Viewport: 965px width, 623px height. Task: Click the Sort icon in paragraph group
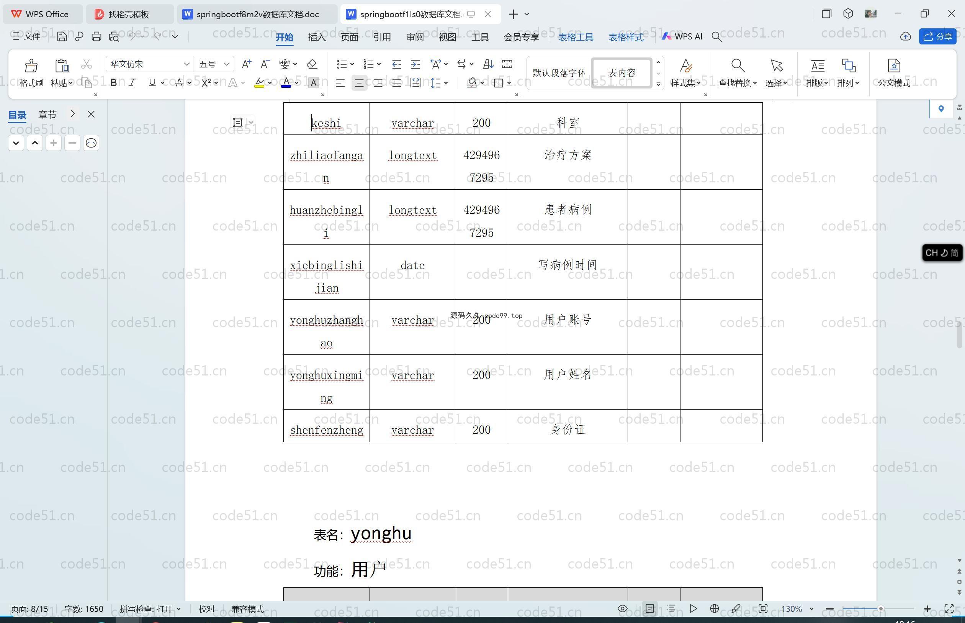point(488,64)
